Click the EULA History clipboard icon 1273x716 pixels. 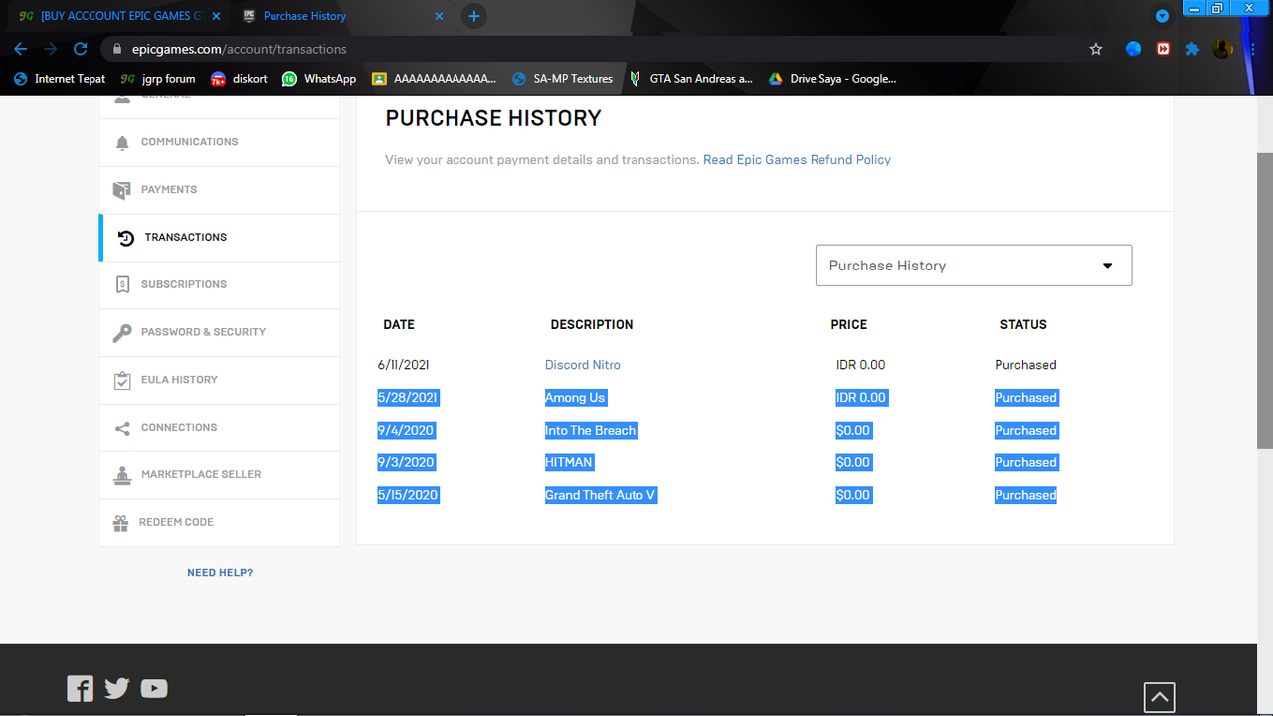coord(122,380)
